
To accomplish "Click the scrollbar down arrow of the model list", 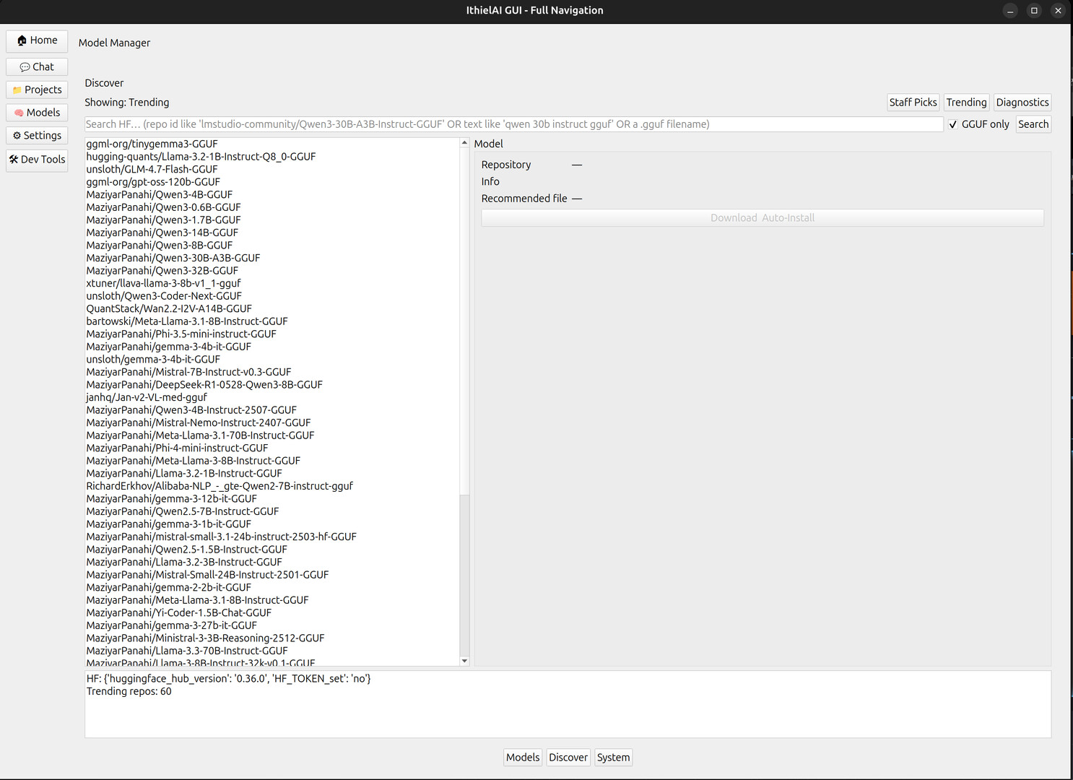I will point(464,660).
